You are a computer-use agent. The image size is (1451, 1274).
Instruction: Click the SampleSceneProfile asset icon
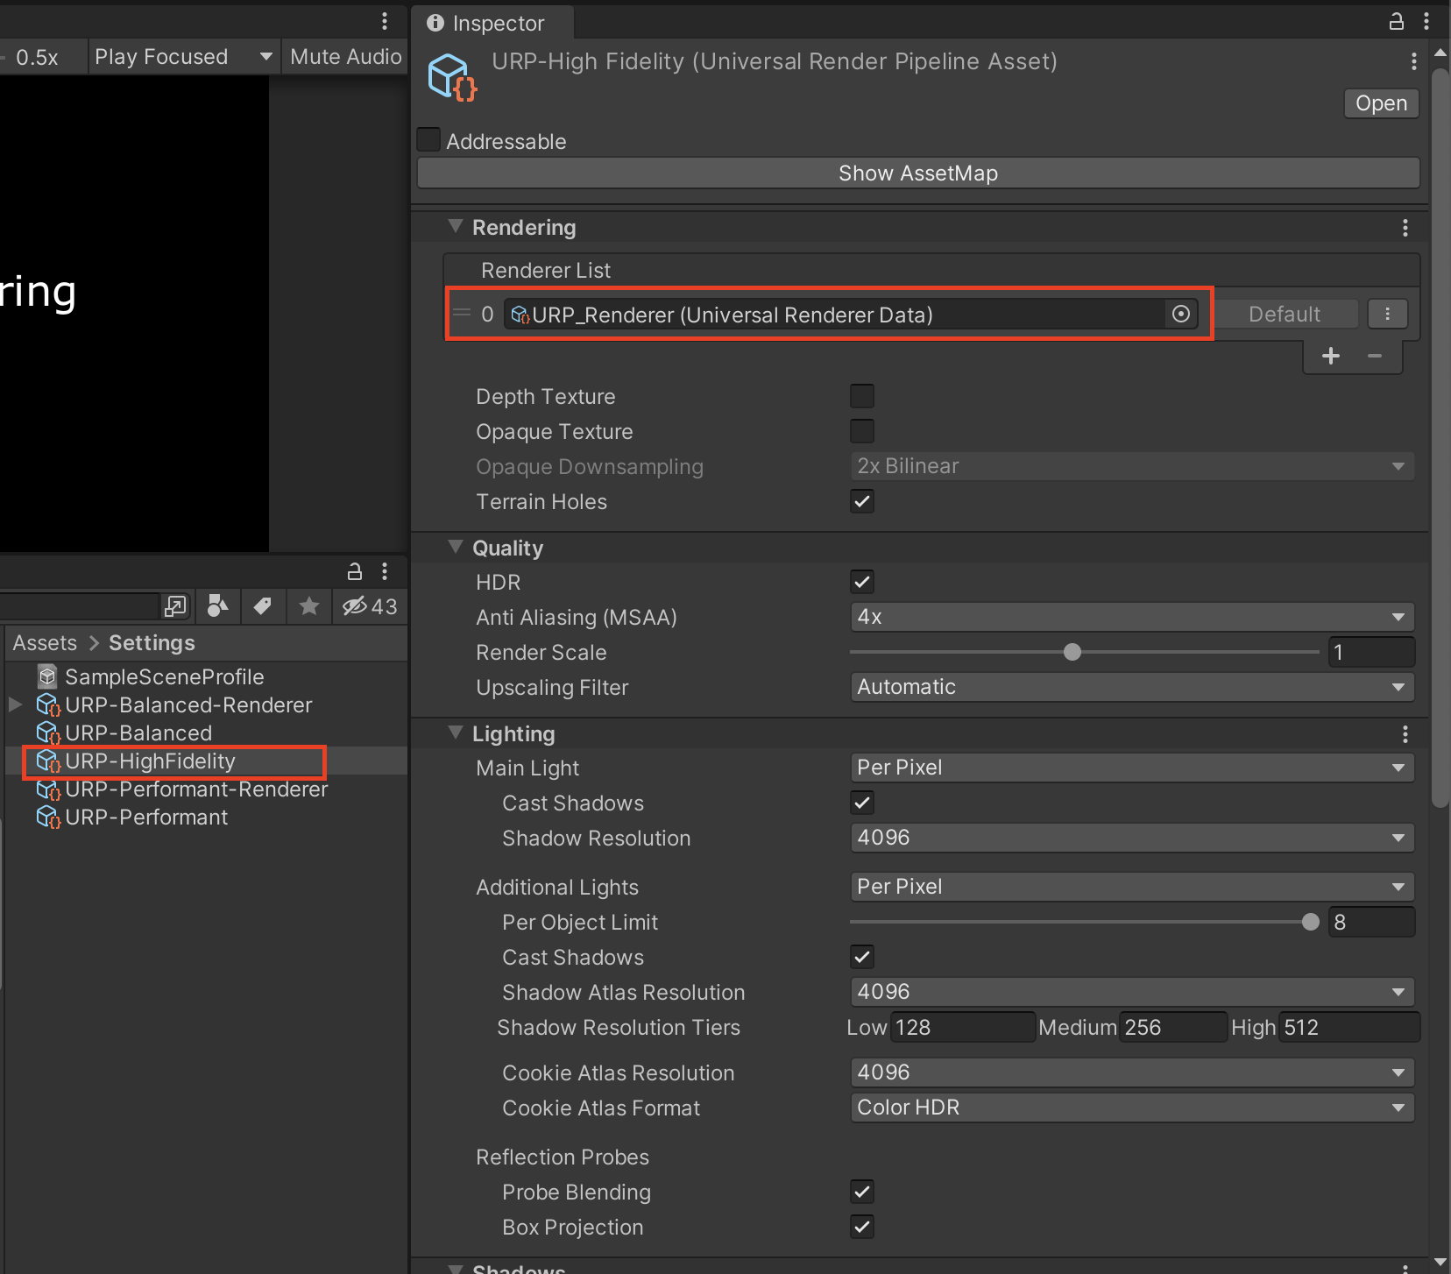47,676
